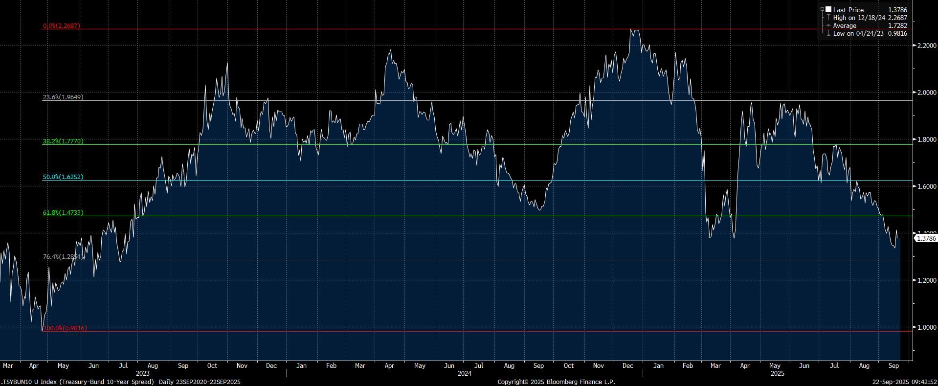
Task: Select the 0.0%(2.2687) Fibonacci level label
Action: click(x=62, y=25)
